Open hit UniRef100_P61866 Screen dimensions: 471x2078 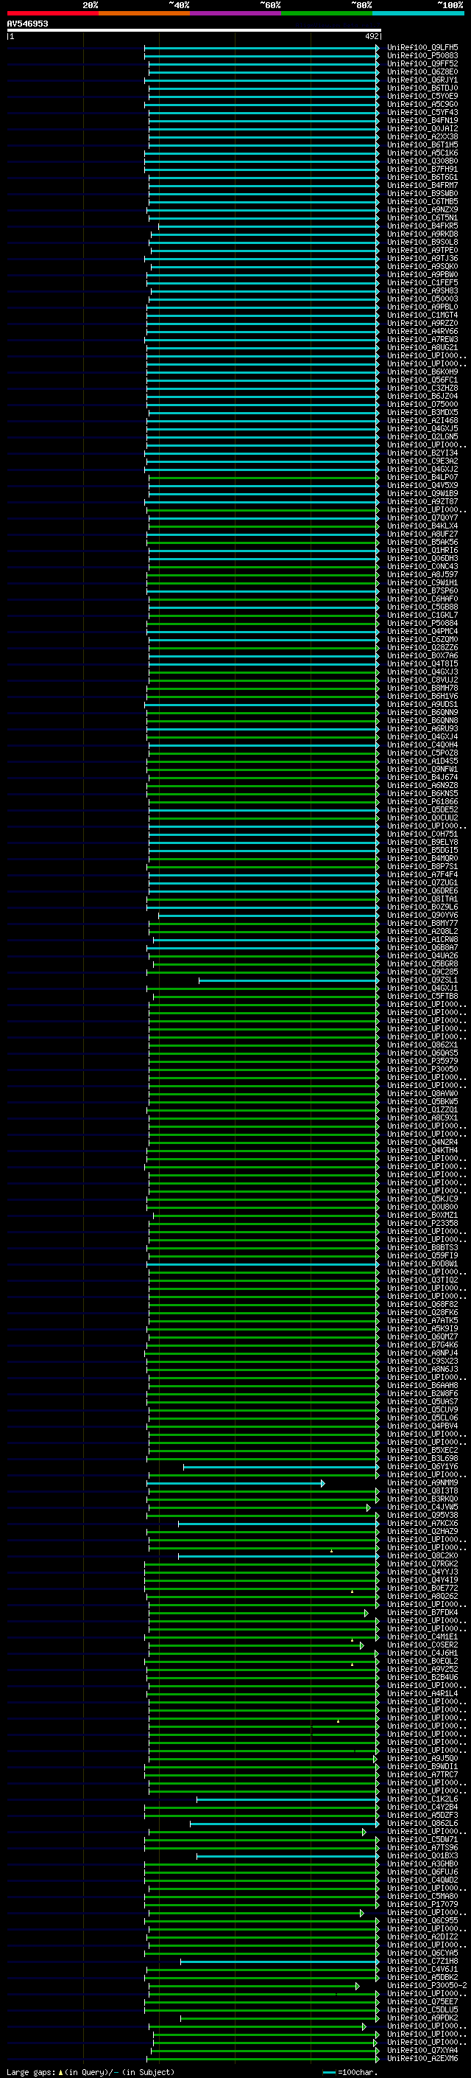coord(422,802)
